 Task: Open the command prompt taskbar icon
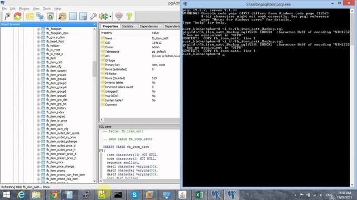(x=118, y=195)
